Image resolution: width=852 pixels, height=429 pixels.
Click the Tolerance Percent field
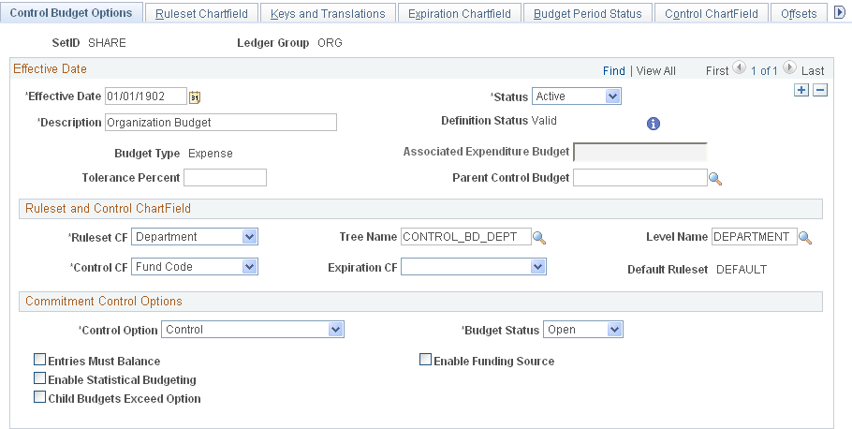tap(225, 177)
